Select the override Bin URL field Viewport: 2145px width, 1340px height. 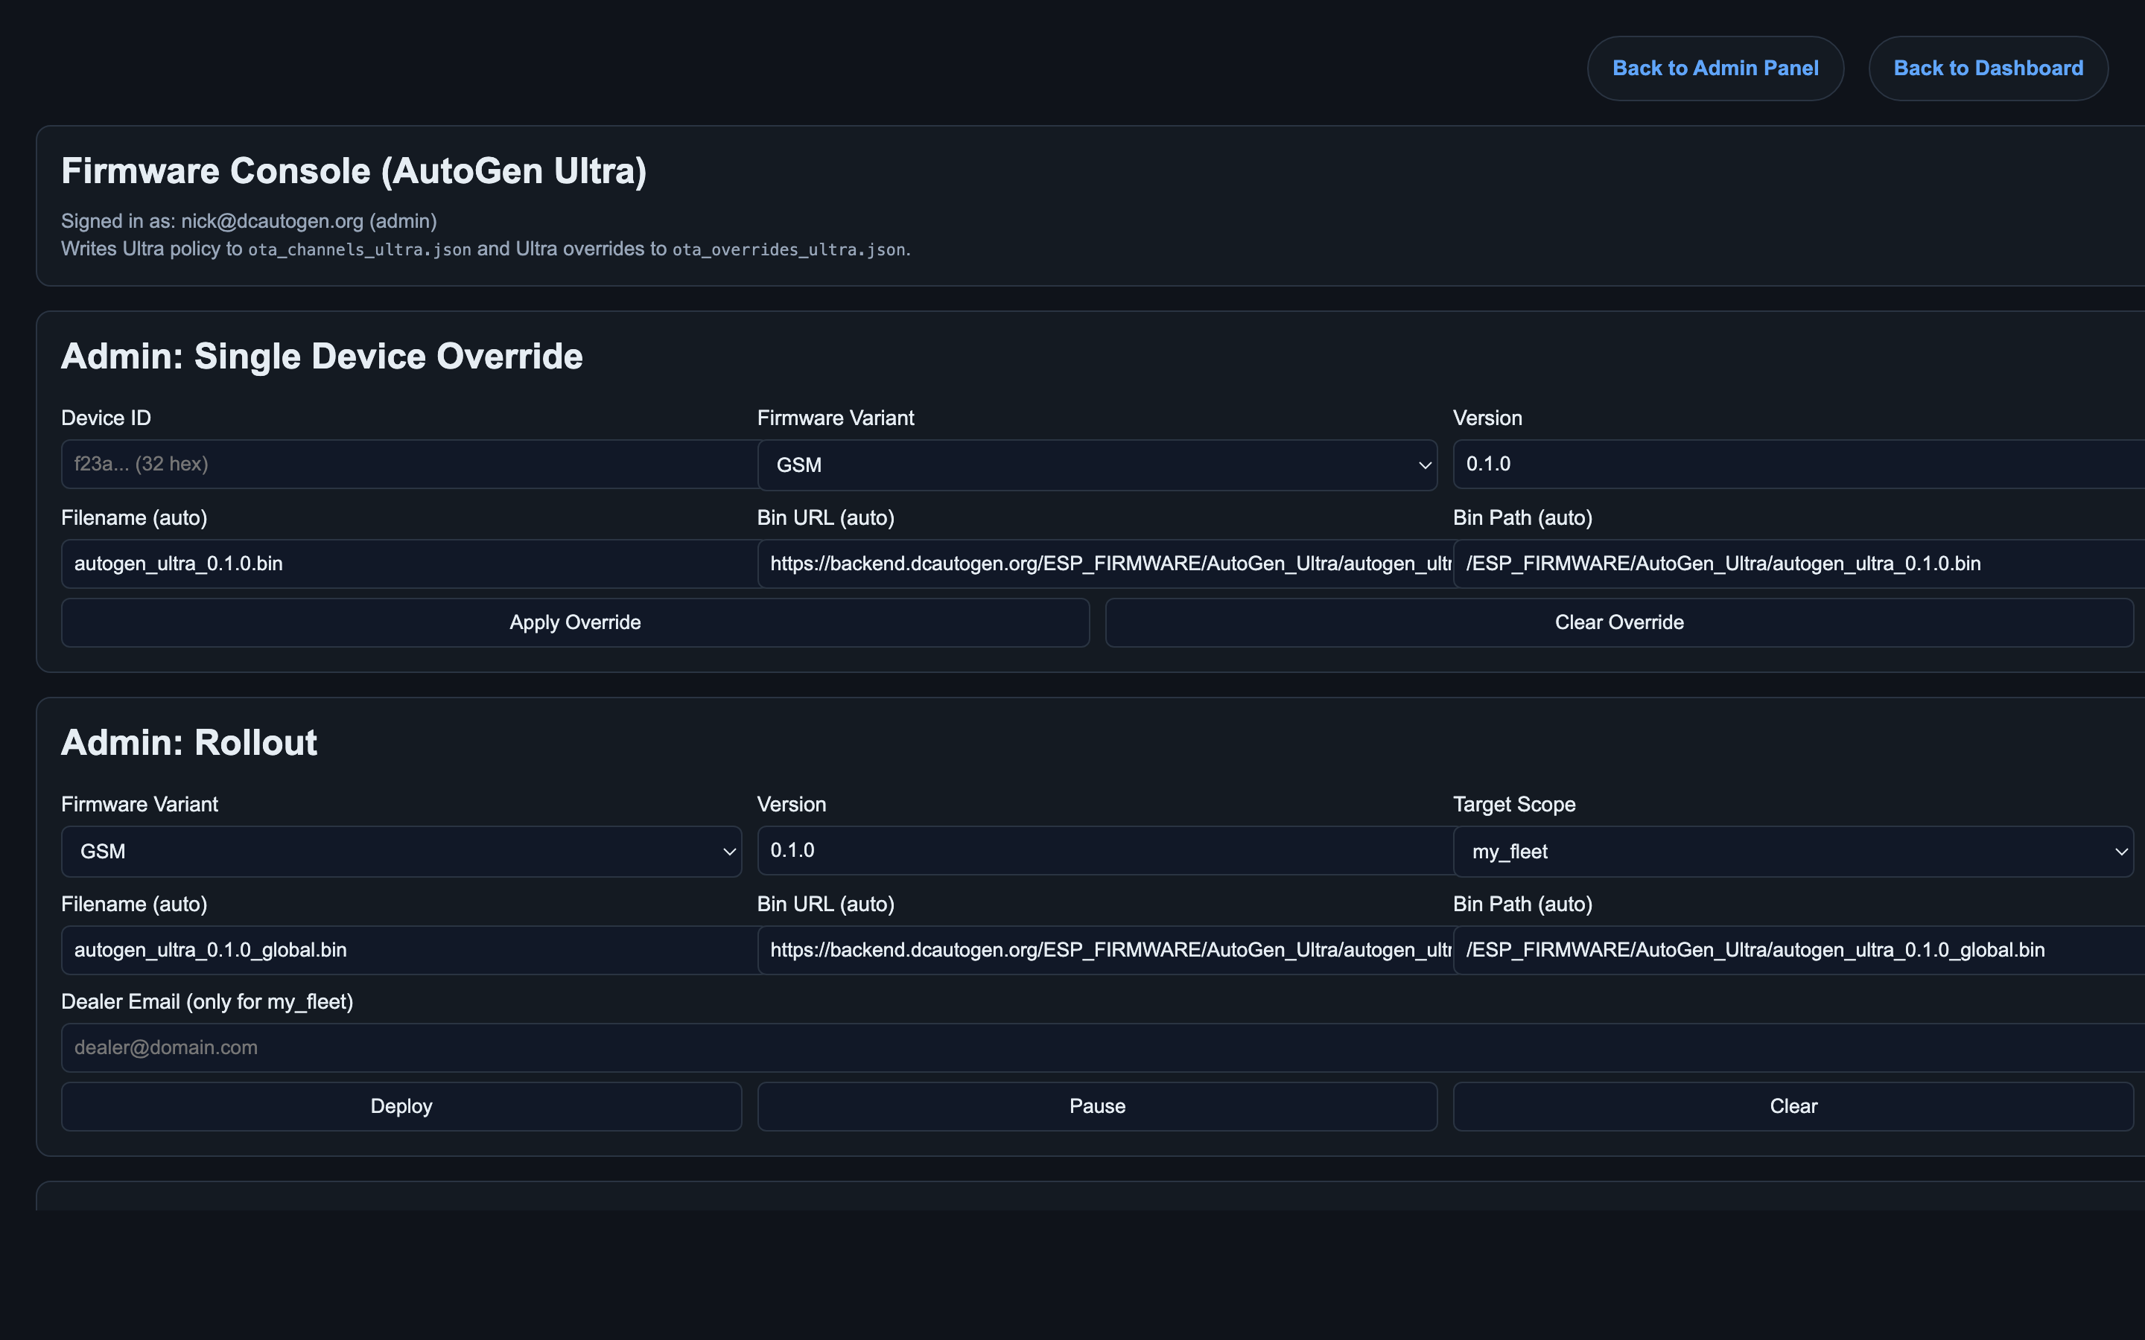1105,564
